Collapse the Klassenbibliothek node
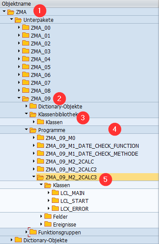This screenshot has height=244, width=159. 26,114
